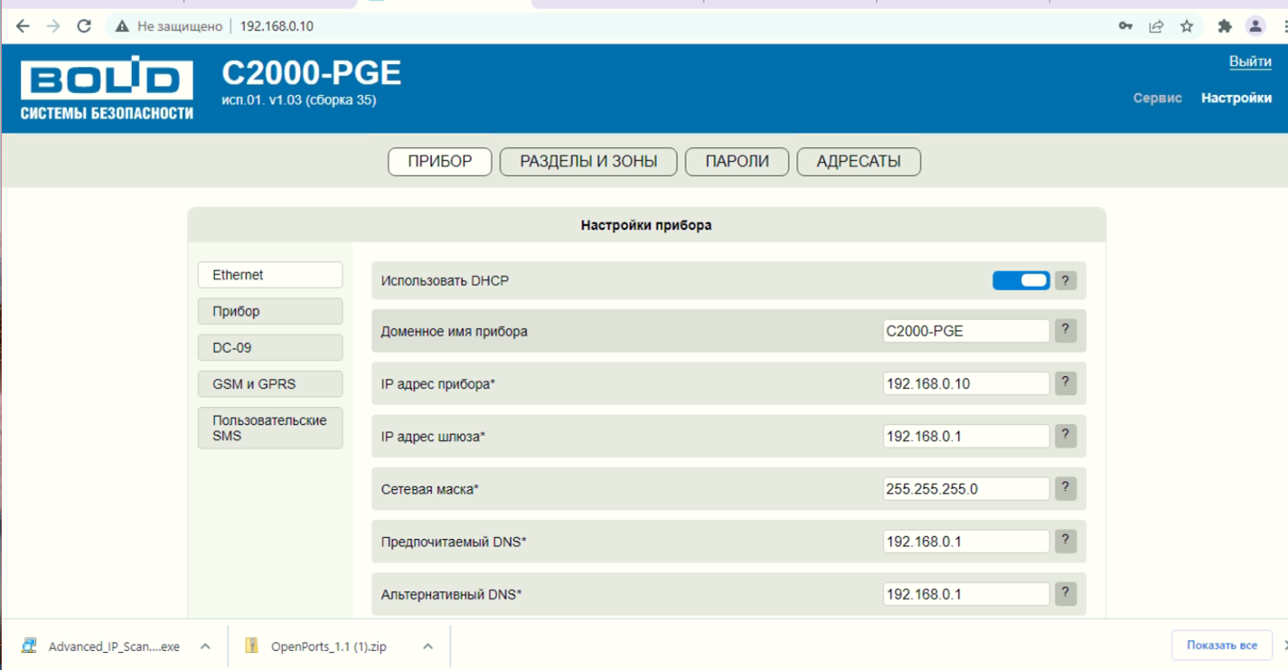Reload the page with refresh icon

[84, 26]
